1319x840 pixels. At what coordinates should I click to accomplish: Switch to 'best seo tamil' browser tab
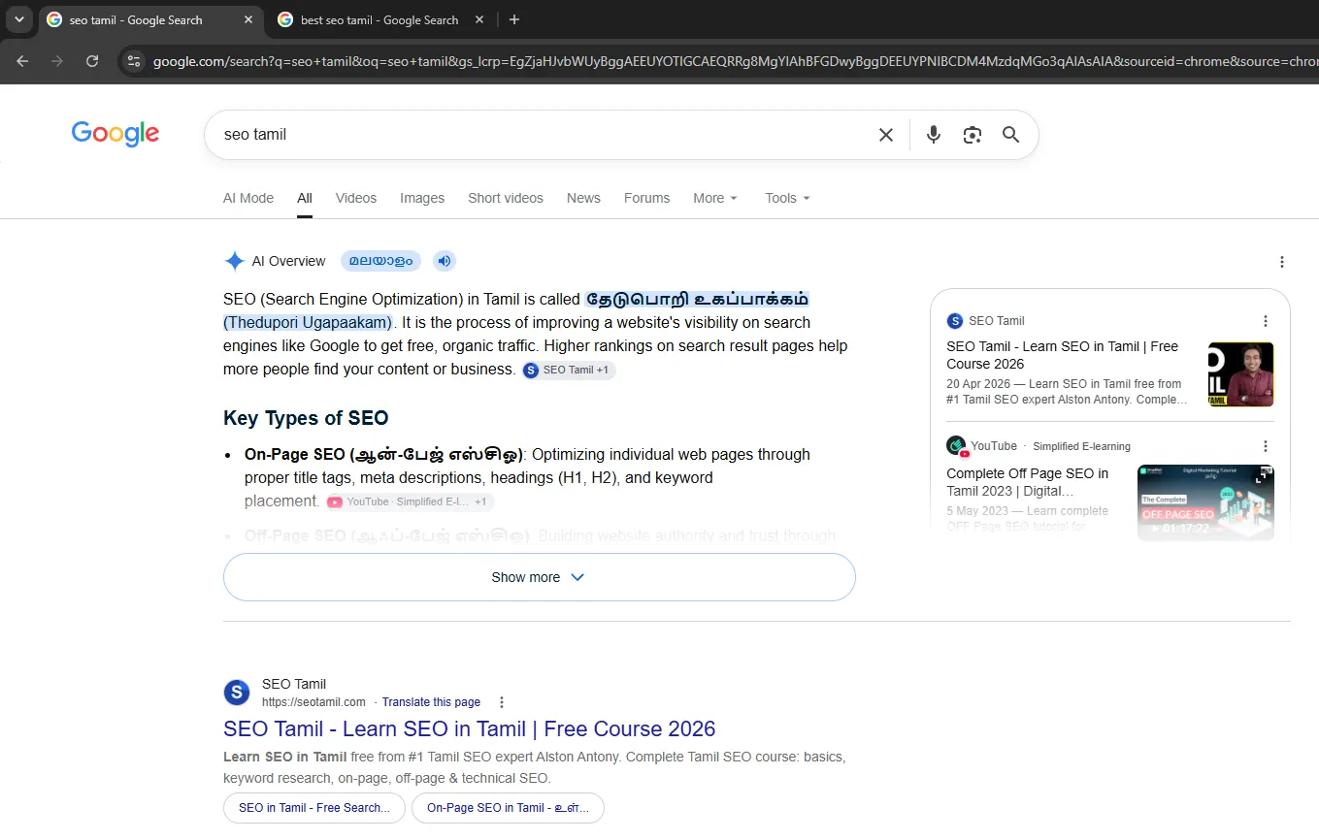click(x=379, y=19)
